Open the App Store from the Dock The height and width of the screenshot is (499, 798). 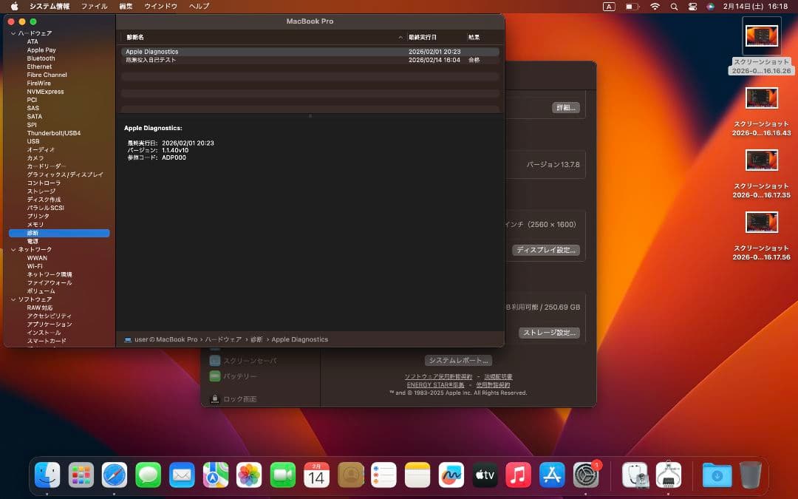tap(552, 475)
